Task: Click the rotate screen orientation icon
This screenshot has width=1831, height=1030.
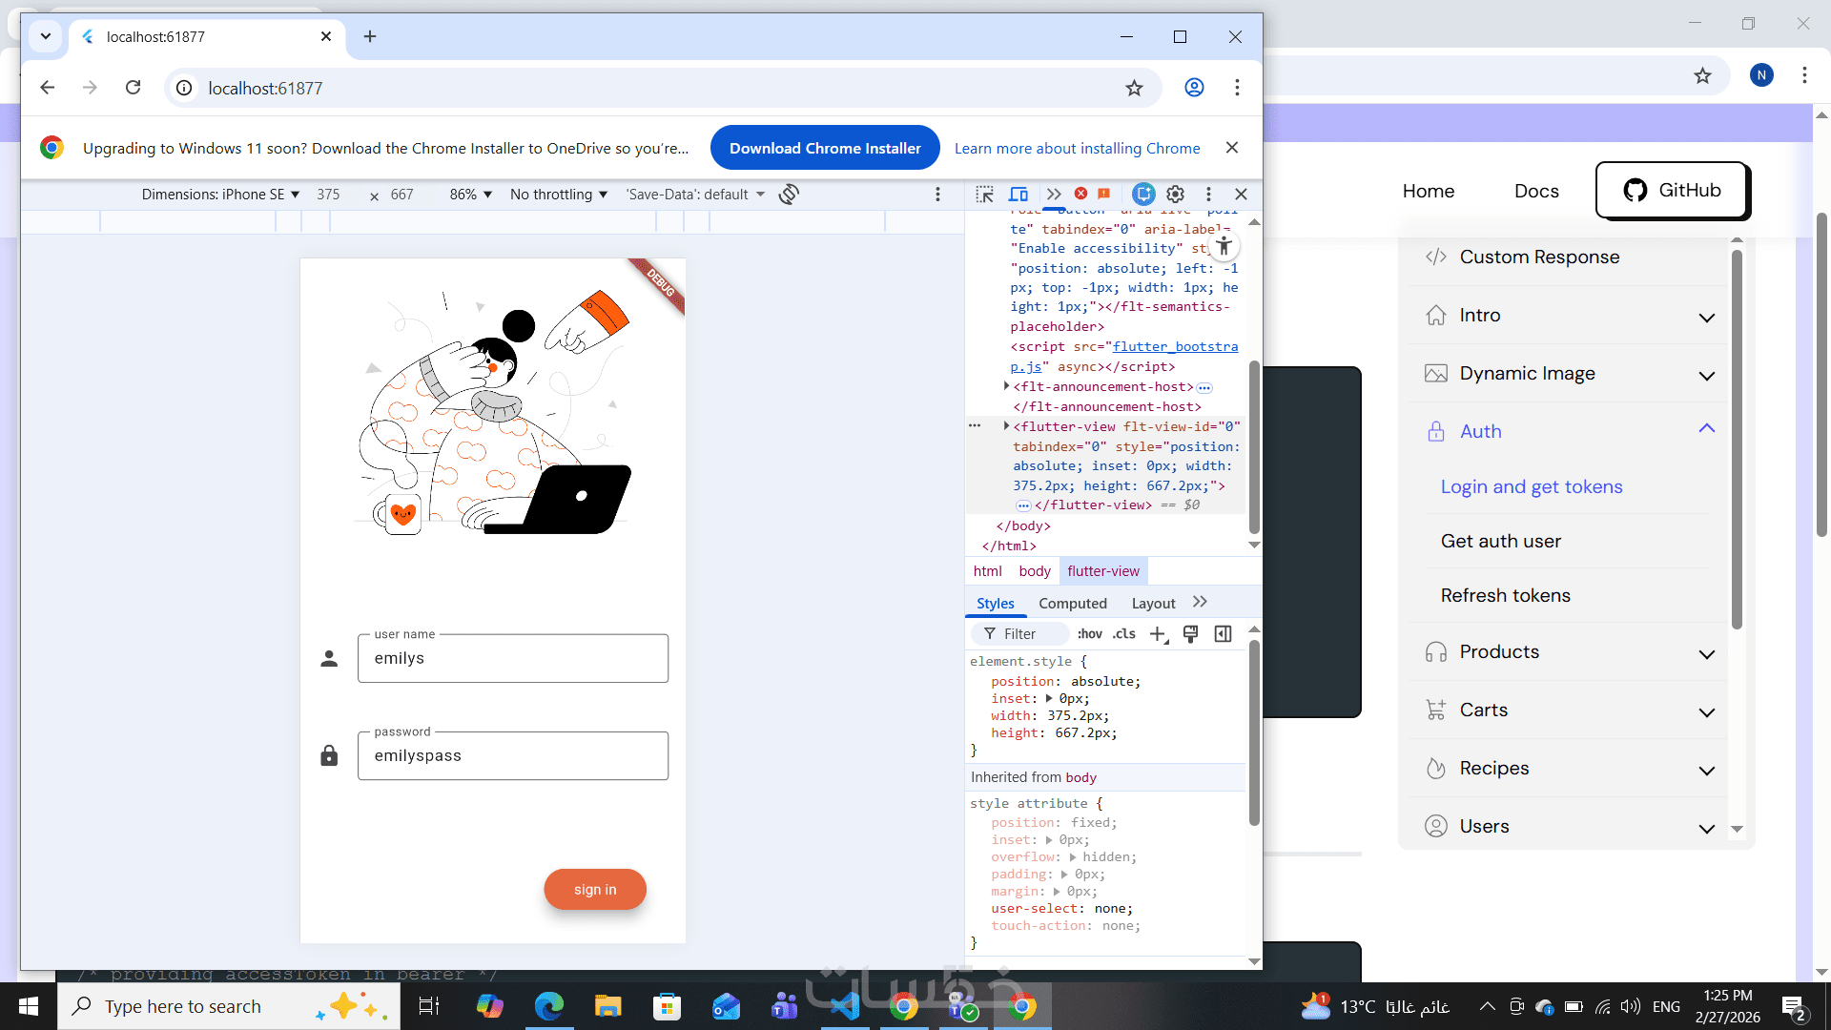Action: click(789, 195)
